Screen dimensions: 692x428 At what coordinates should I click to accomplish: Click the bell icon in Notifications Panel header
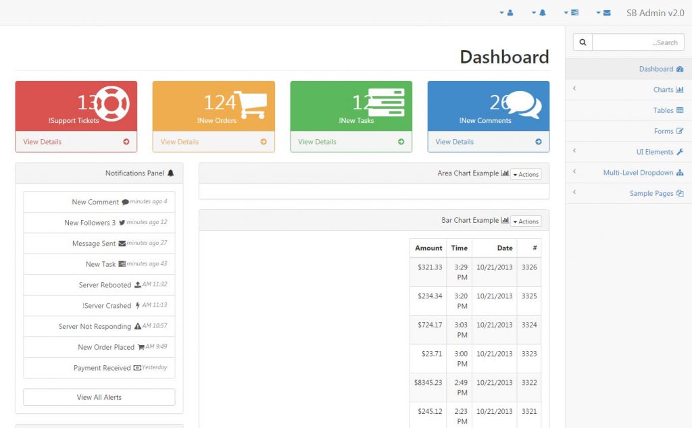(171, 173)
